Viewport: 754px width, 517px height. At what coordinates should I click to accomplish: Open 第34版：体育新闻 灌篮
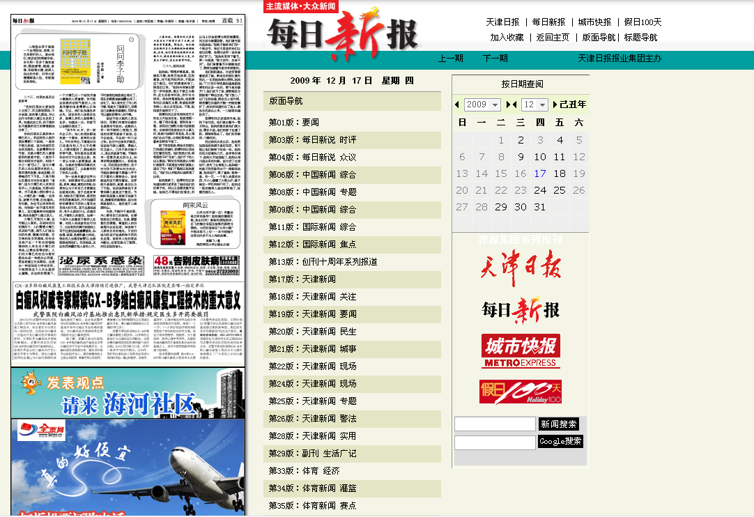tap(313, 488)
